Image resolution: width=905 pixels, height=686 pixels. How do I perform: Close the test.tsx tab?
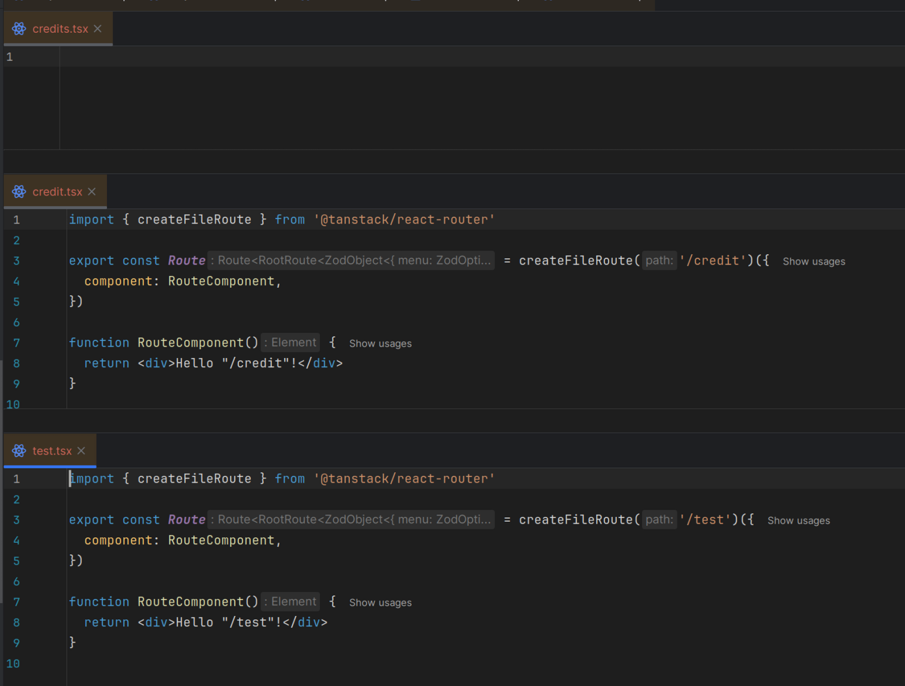[x=82, y=451]
